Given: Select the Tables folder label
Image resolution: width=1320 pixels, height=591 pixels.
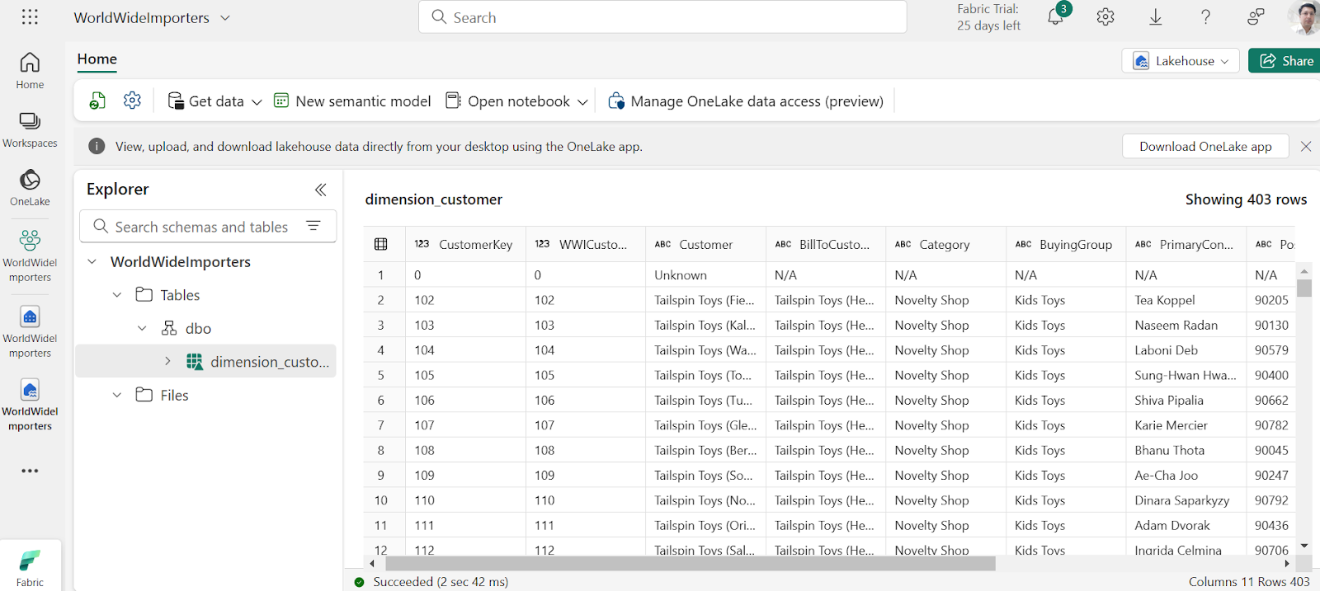Looking at the screenshot, I should [x=180, y=295].
